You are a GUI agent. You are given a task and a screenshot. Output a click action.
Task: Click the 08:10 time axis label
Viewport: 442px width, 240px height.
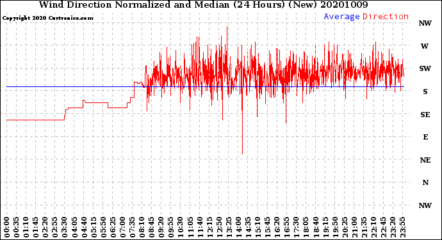(x=142, y=227)
